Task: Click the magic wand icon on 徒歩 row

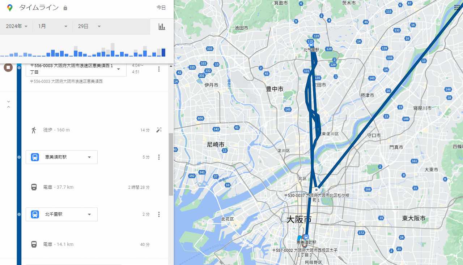Action: 159,130
